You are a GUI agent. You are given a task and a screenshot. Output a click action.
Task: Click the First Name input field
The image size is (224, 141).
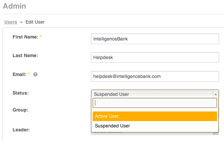click(x=155, y=39)
